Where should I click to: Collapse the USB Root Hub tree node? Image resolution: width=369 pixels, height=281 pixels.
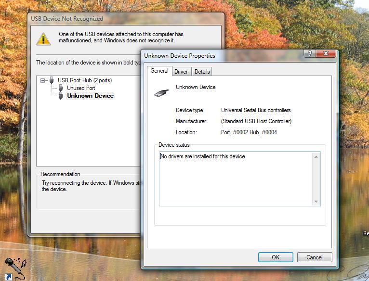pyautogui.click(x=43, y=80)
